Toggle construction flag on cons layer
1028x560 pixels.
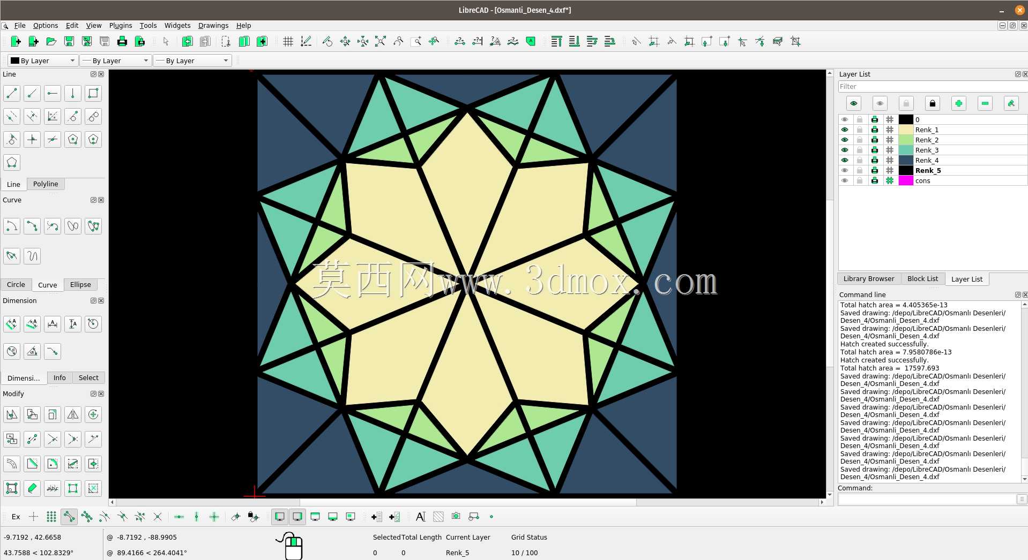tap(890, 180)
